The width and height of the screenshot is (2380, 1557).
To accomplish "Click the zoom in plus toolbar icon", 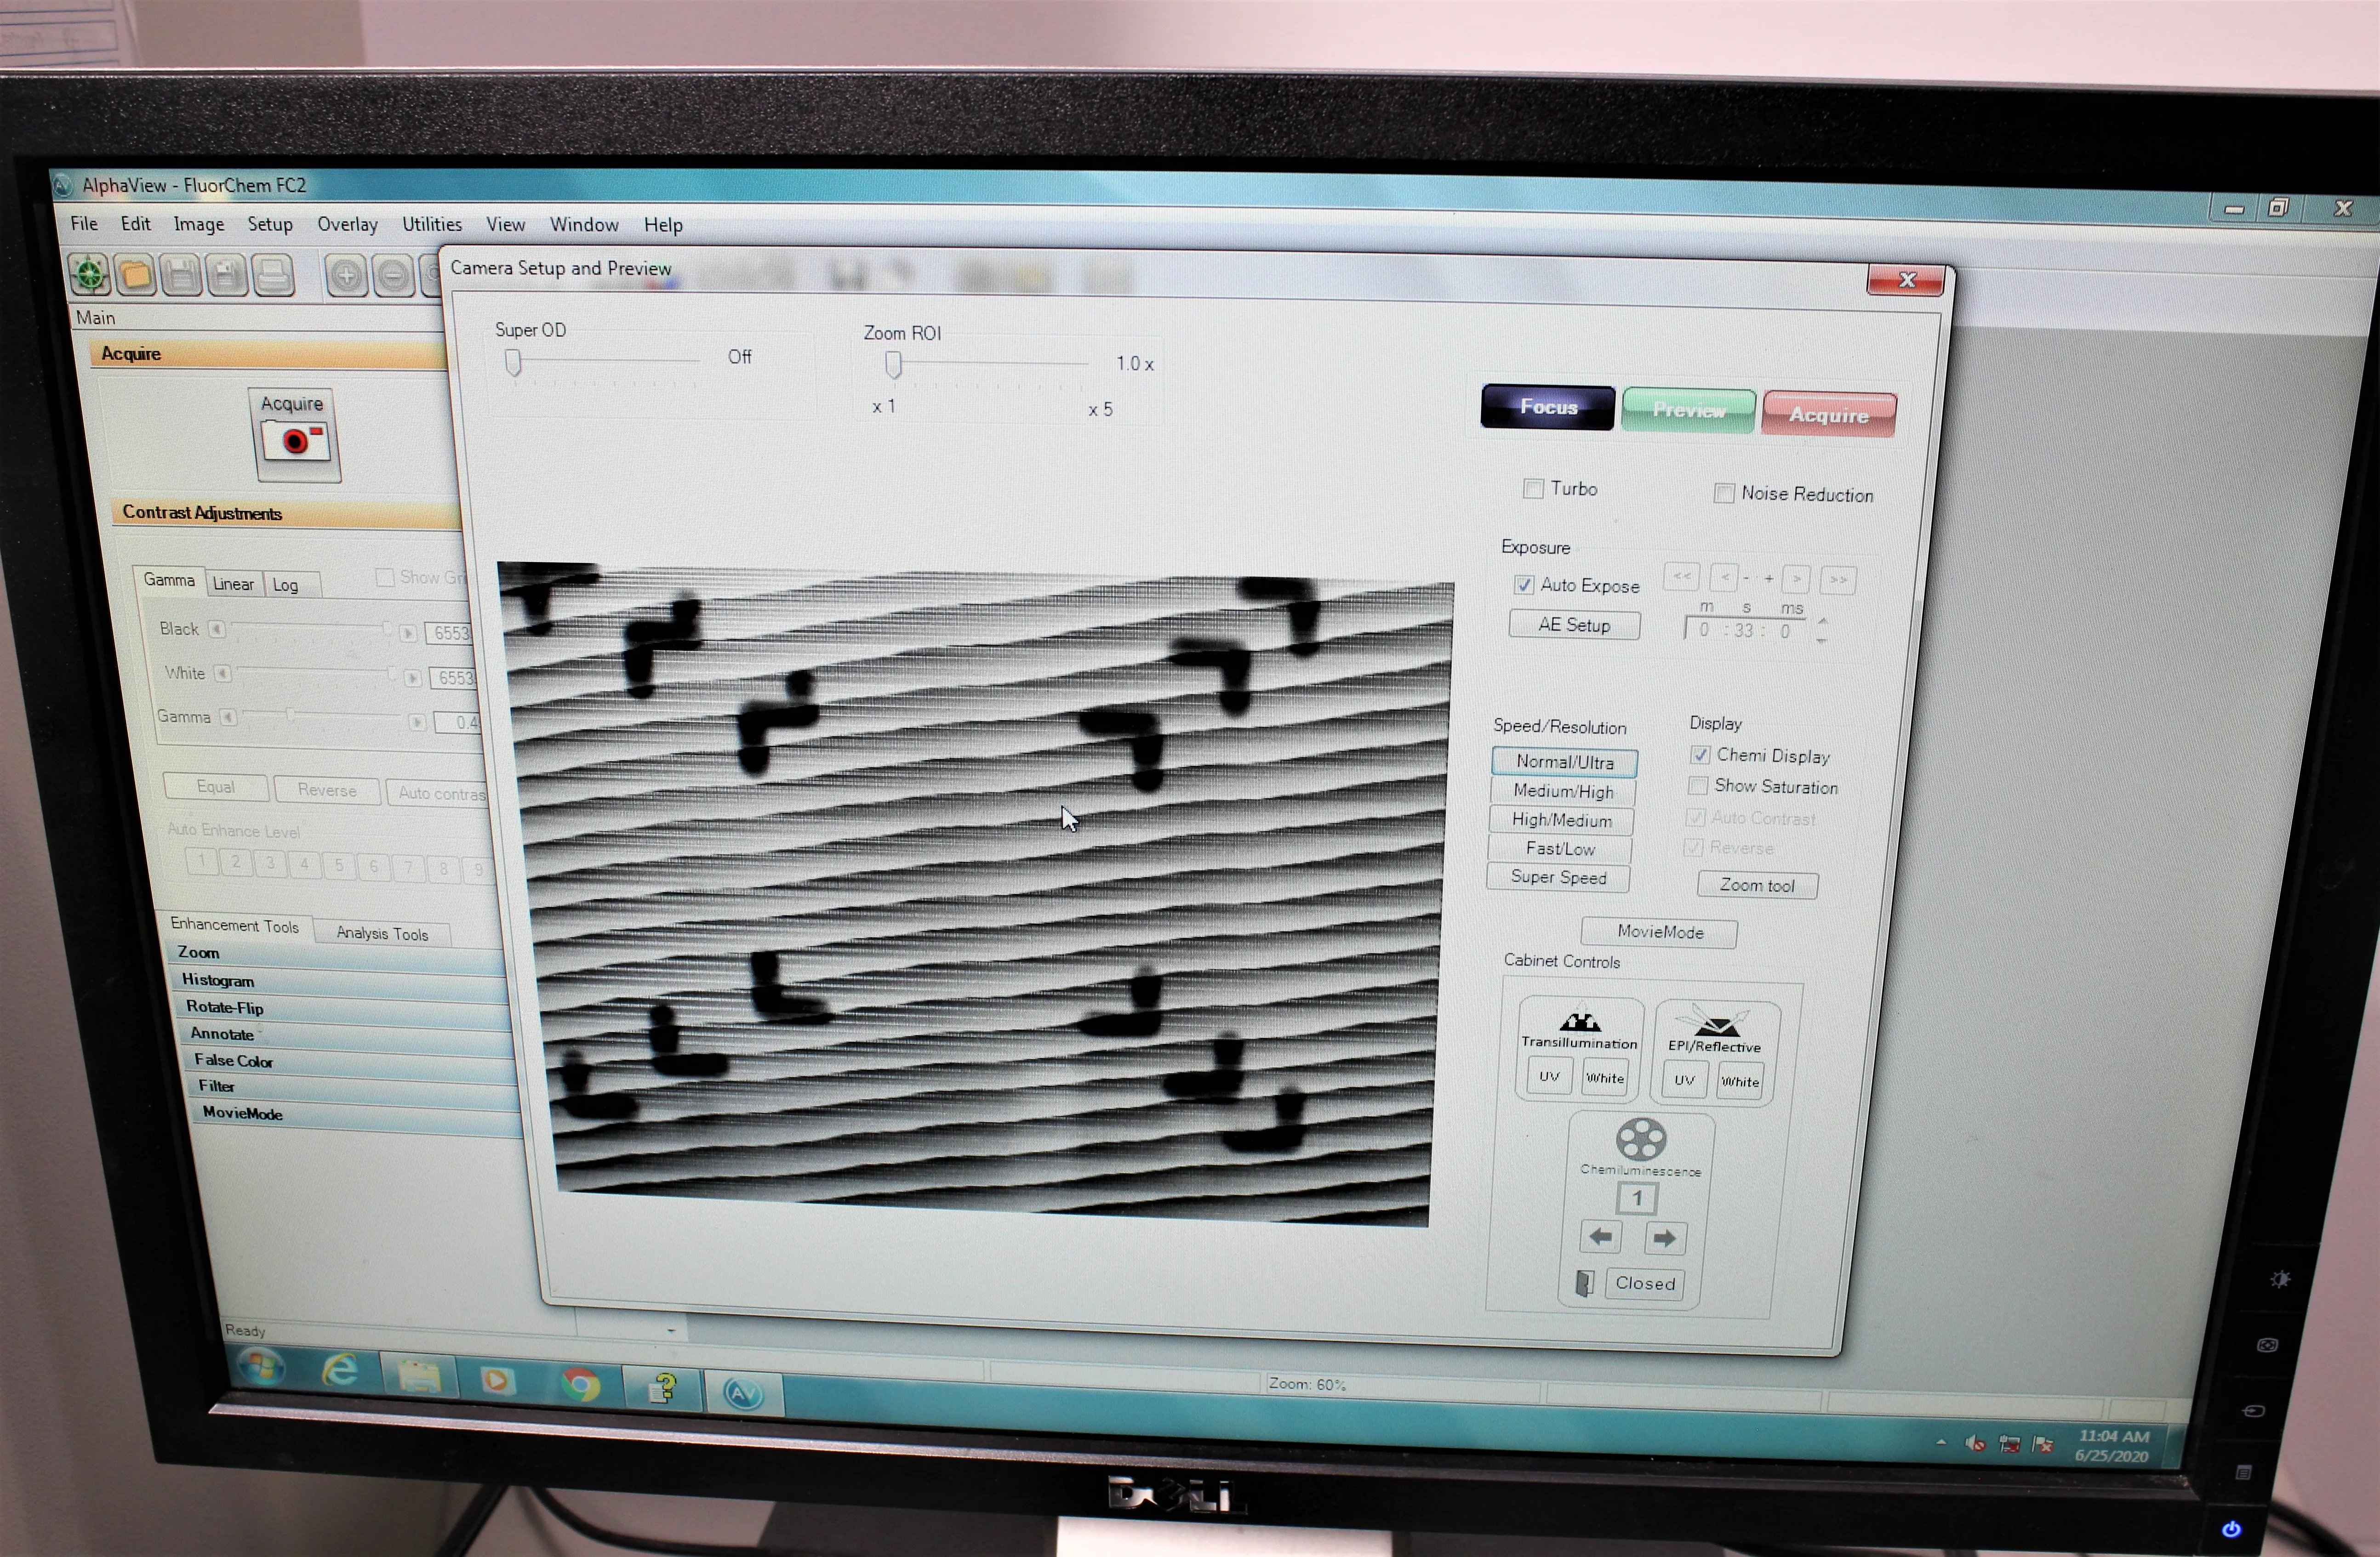I will [x=347, y=276].
